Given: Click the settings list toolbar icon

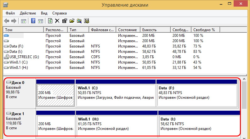Looking at the screenshot, I should click(x=87, y=21).
